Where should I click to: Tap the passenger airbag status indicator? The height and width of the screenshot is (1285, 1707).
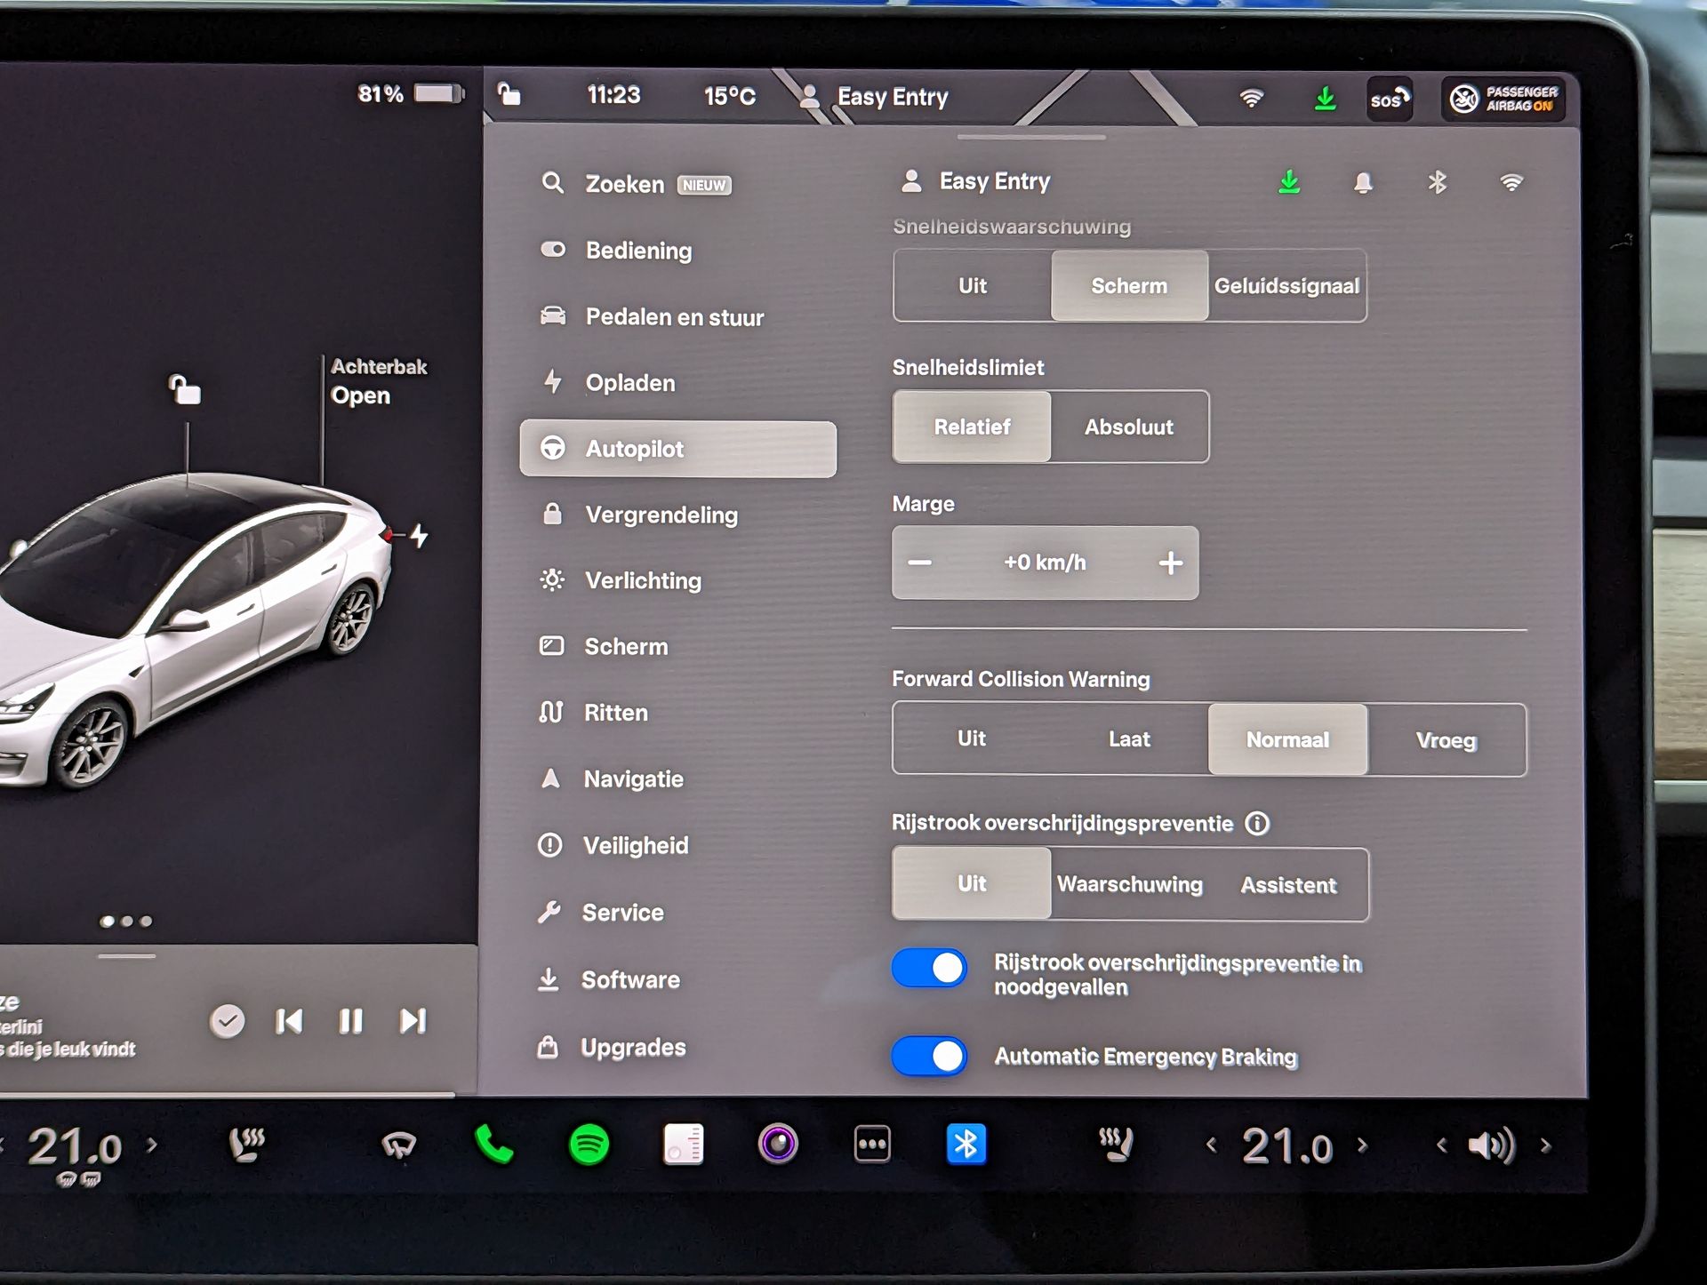1504,99
